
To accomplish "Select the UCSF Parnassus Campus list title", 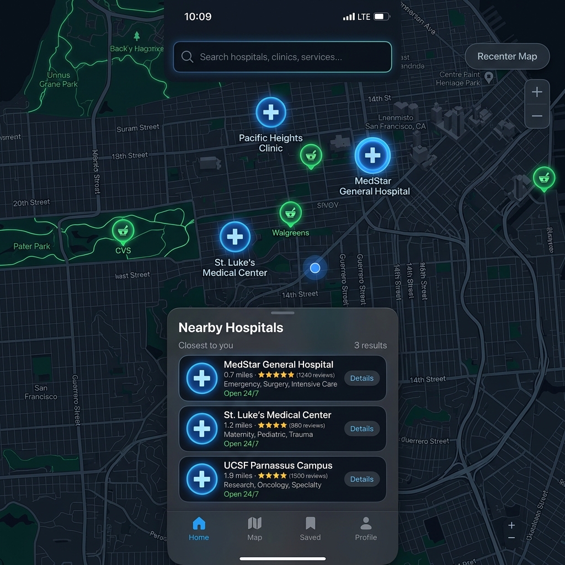I will (278, 465).
